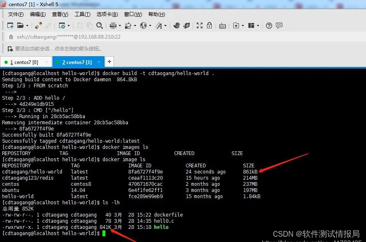Click the grayed Disconnect icon
This screenshot has width=366, height=242.
(x=48, y=25)
